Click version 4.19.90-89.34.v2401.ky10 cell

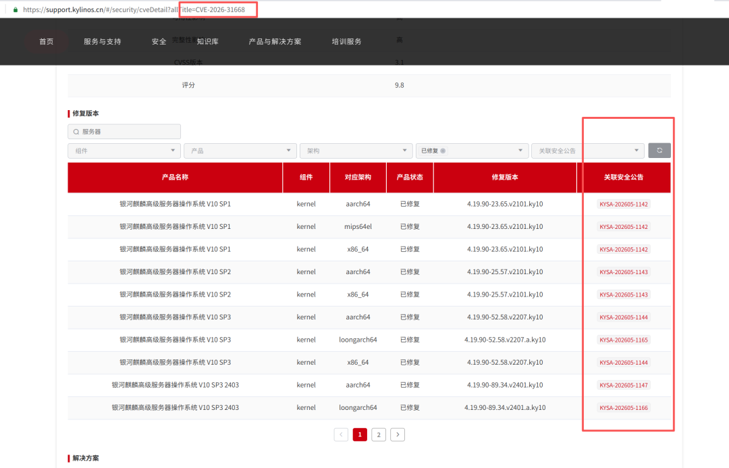(x=505, y=385)
